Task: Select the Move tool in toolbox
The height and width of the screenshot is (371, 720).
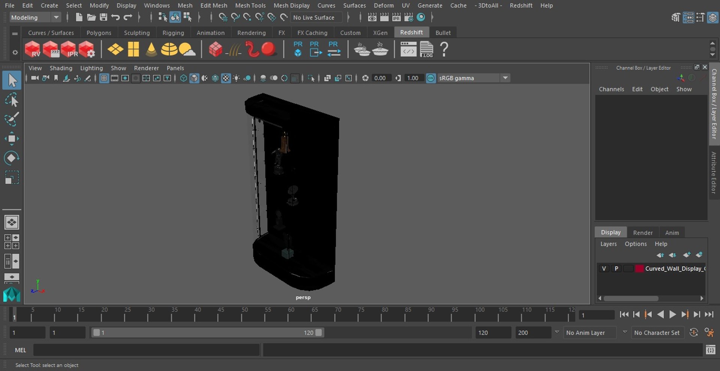Action: point(11,139)
